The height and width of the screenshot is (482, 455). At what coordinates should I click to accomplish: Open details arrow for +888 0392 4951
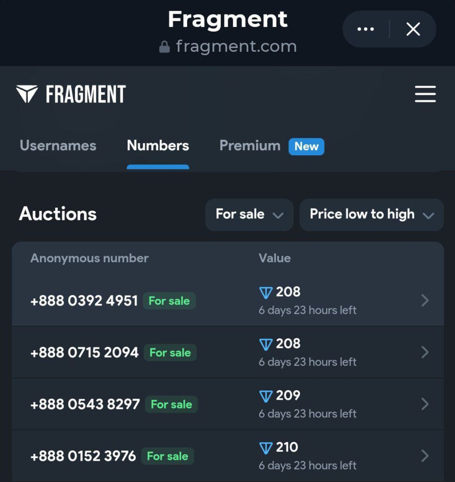(x=424, y=300)
